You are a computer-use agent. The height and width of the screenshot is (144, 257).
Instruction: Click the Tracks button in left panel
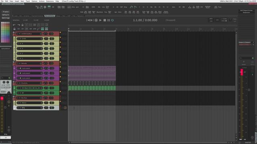(x=6, y=12)
